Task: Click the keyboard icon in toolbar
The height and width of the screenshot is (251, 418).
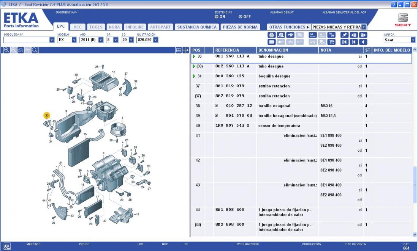Action: click(x=271, y=42)
